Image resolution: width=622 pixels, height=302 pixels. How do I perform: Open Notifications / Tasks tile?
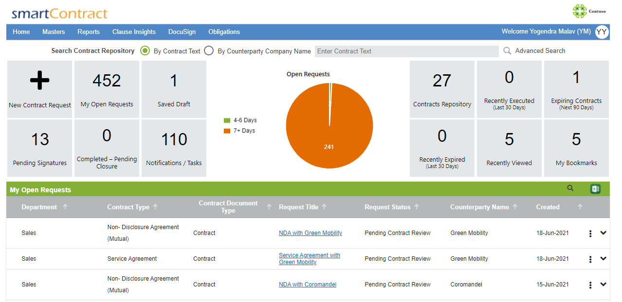tap(174, 148)
